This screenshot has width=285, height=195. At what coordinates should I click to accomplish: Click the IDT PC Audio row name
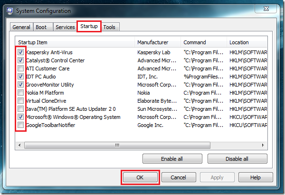coord(41,77)
